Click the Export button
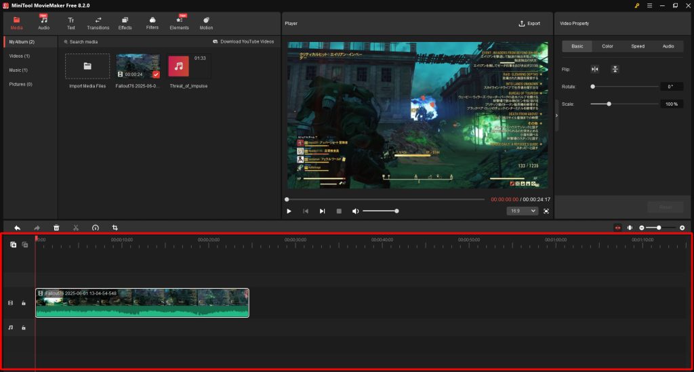The width and height of the screenshot is (694, 372). tap(529, 24)
